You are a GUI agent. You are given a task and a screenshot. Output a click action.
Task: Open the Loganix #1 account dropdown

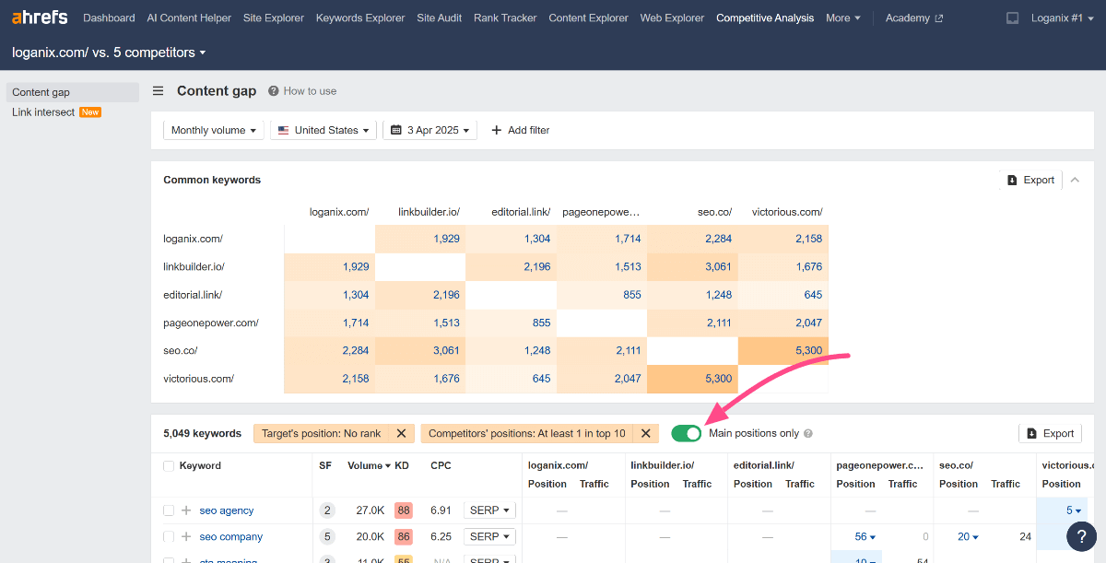point(1064,18)
